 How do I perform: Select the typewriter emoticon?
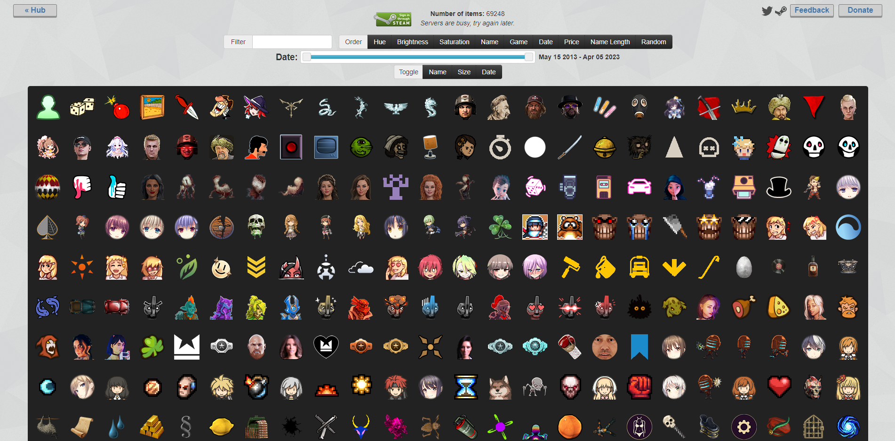click(x=848, y=267)
